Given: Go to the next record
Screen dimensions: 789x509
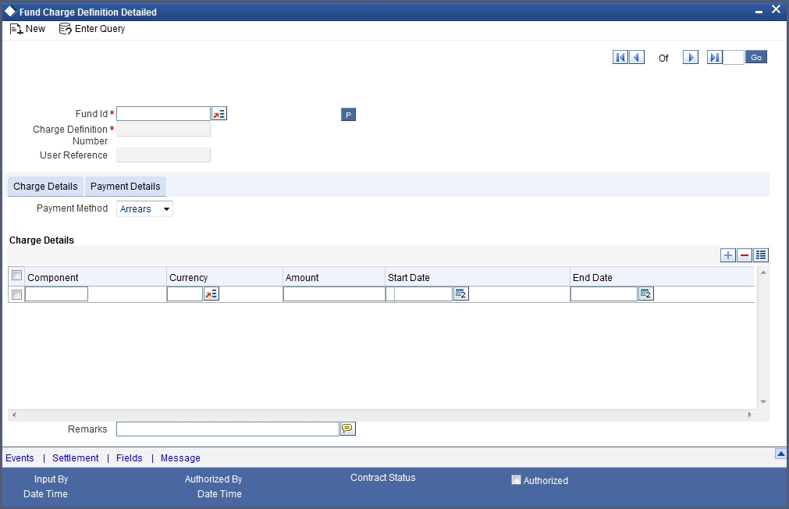Looking at the screenshot, I should tap(691, 58).
